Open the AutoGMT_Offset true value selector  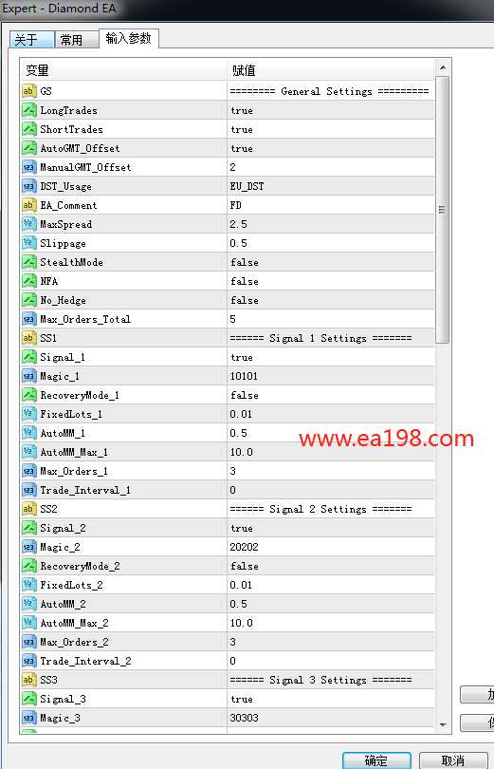pos(331,148)
